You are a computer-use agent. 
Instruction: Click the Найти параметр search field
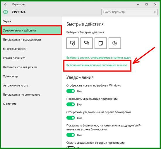[129, 12]
